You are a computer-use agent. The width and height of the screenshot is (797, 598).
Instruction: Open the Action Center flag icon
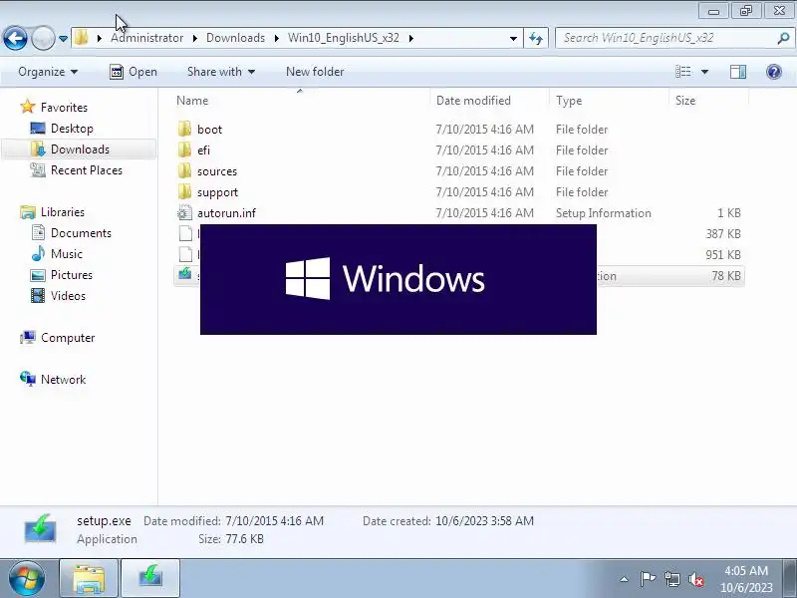coord(648,579)
